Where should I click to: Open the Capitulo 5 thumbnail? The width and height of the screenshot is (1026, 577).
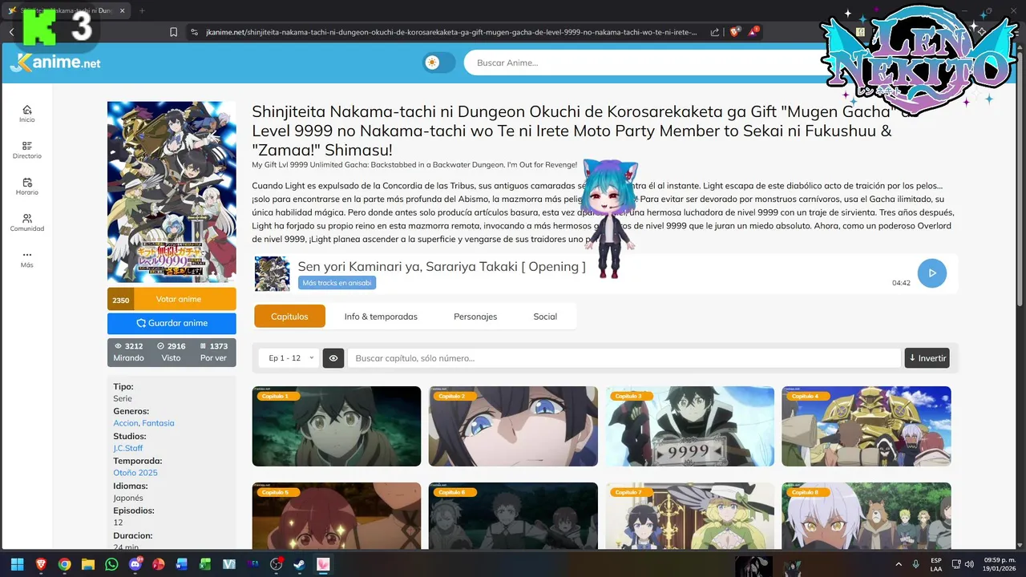point(337,515)
